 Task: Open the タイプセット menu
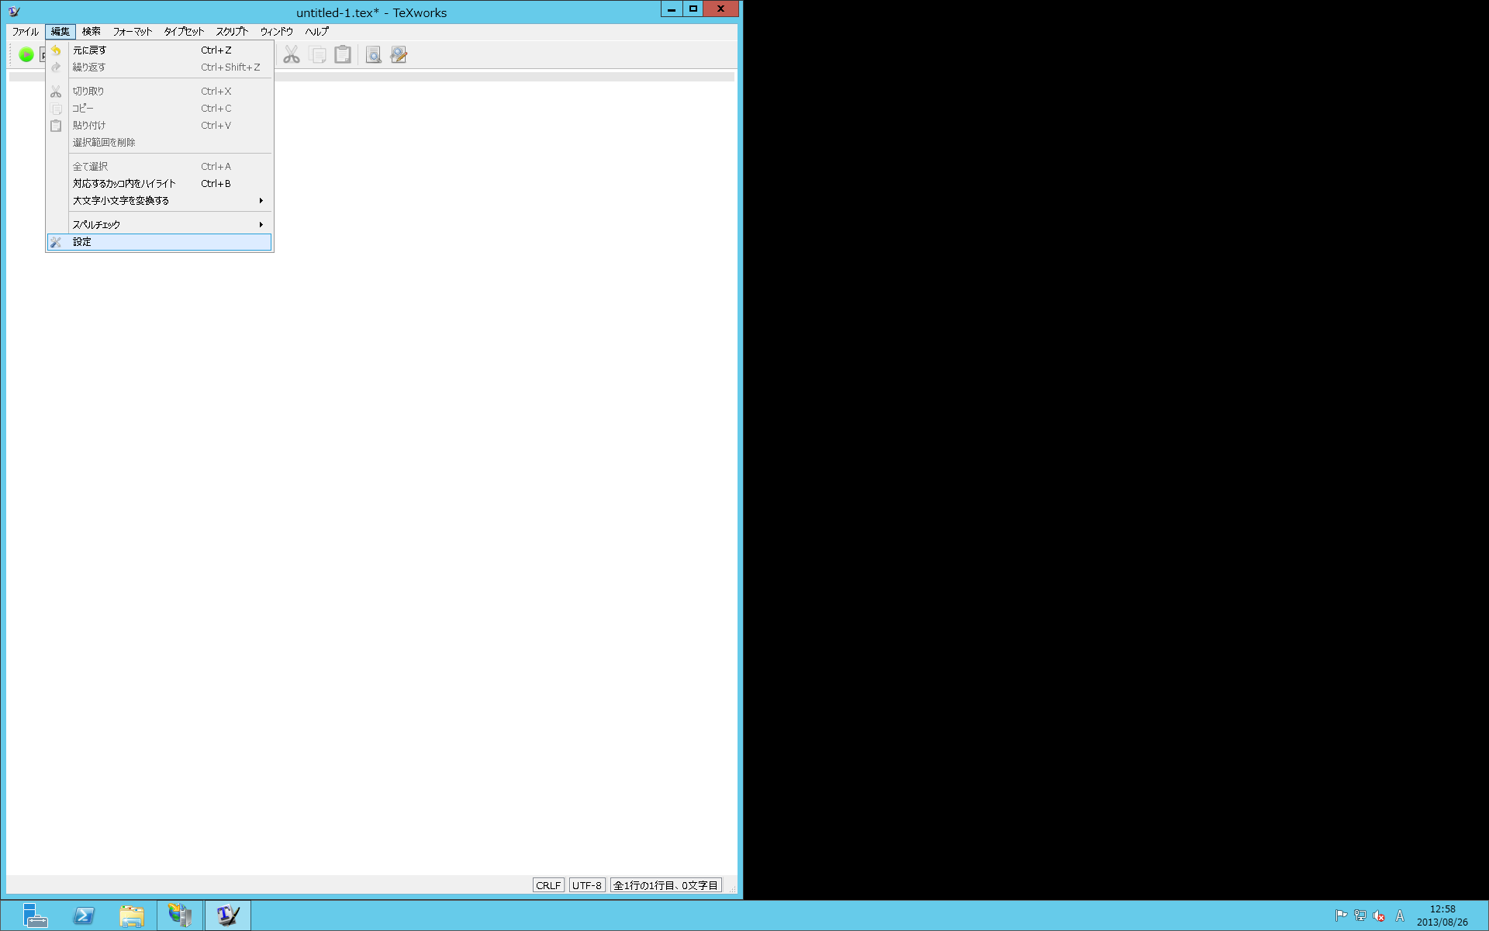click(184, 32)
